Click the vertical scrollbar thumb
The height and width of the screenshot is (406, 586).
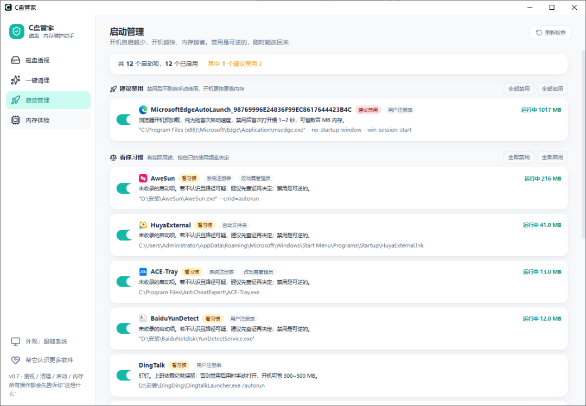[583, 144]
